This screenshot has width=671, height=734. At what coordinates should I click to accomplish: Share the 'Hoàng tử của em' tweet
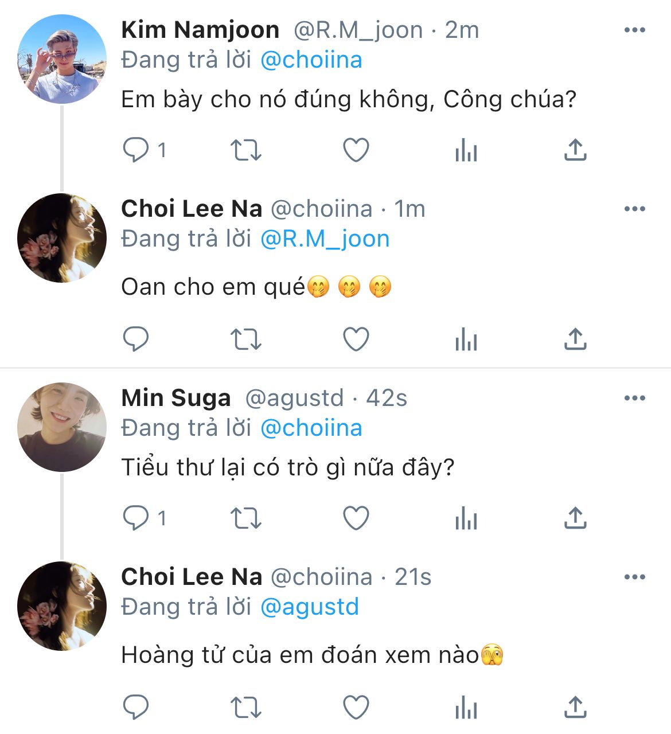click(x=575, y=708)
